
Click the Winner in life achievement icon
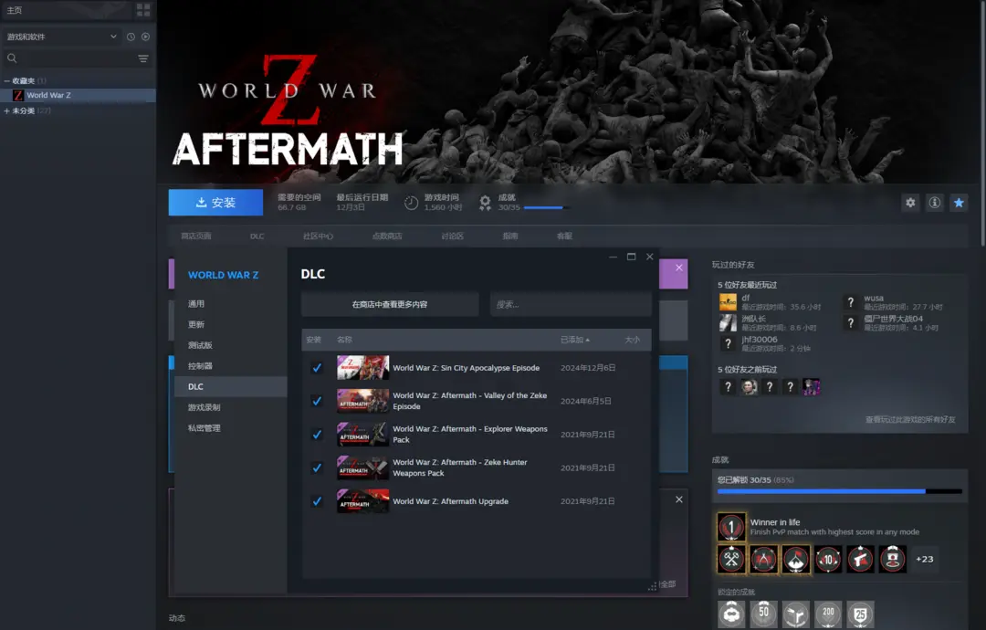(731, 527)
